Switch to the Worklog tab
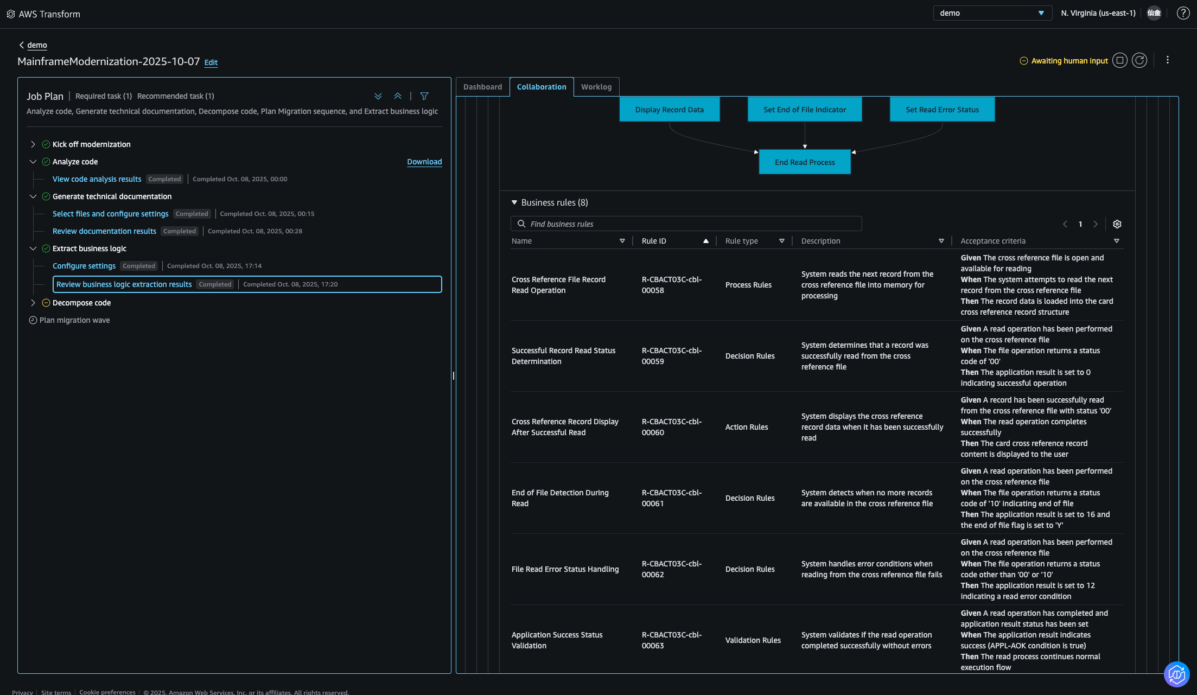 pos(596,87)
